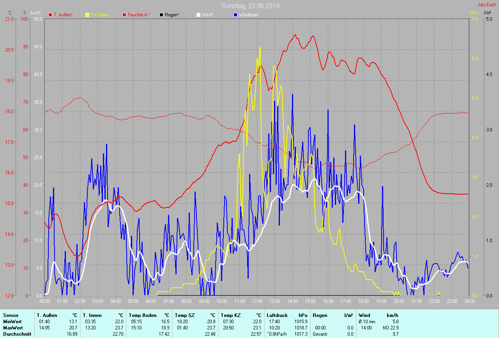Click the wind 10-minute value '5.8'
499x338 pixels.
click(395, 321)
